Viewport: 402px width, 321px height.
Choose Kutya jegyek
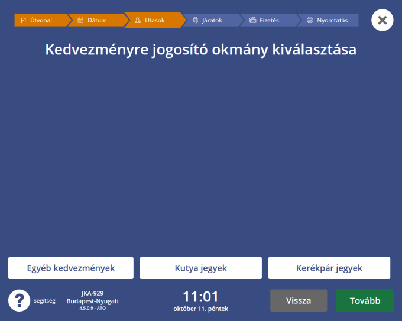point(201,268)
